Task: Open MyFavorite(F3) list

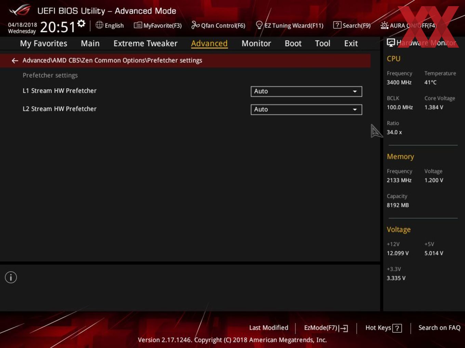Action: (158, 25)
